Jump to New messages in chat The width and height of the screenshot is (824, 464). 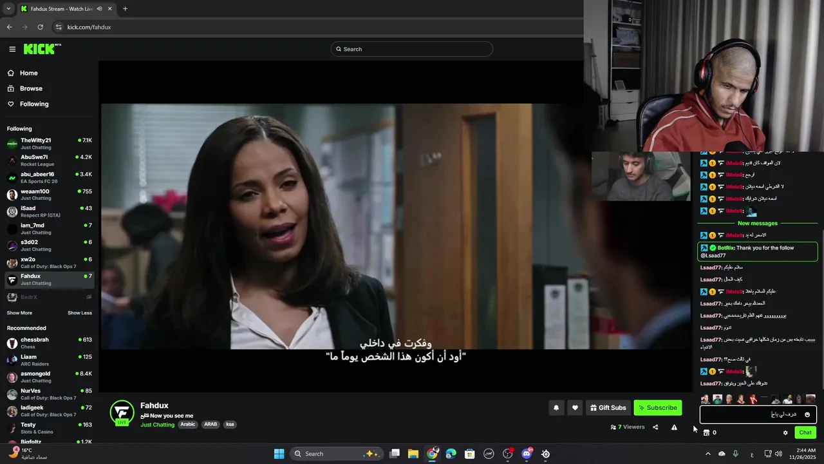click(757, 223)
